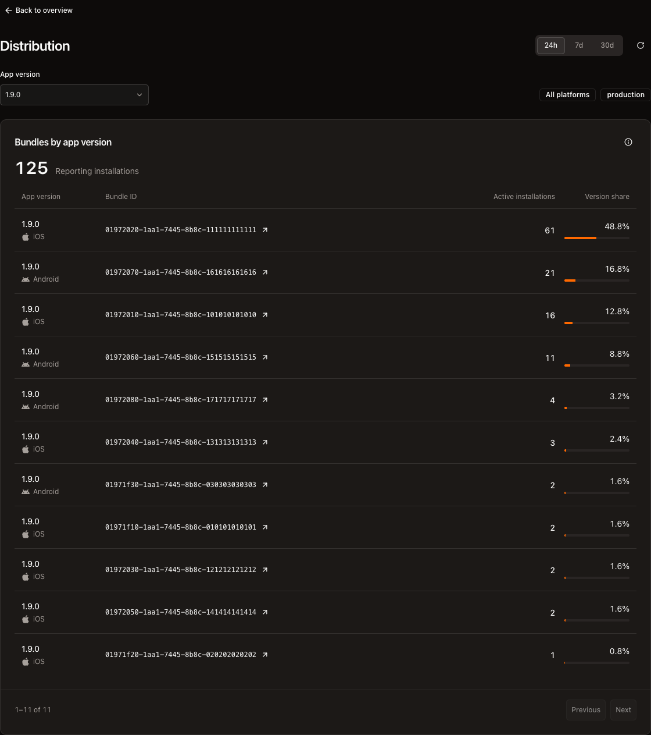651x735 pixels.
Task: Open bundle ending 151515151515 via arrow icon
Action: [265, 357]
